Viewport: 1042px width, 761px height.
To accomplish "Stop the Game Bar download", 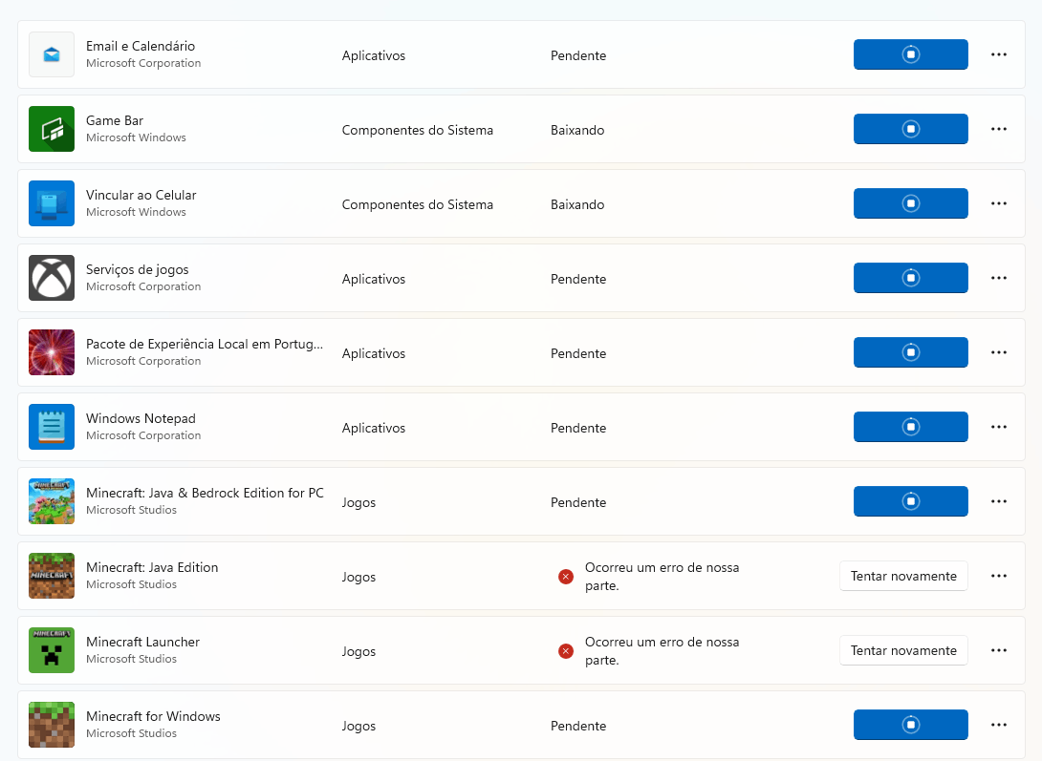I will [910, 129].
